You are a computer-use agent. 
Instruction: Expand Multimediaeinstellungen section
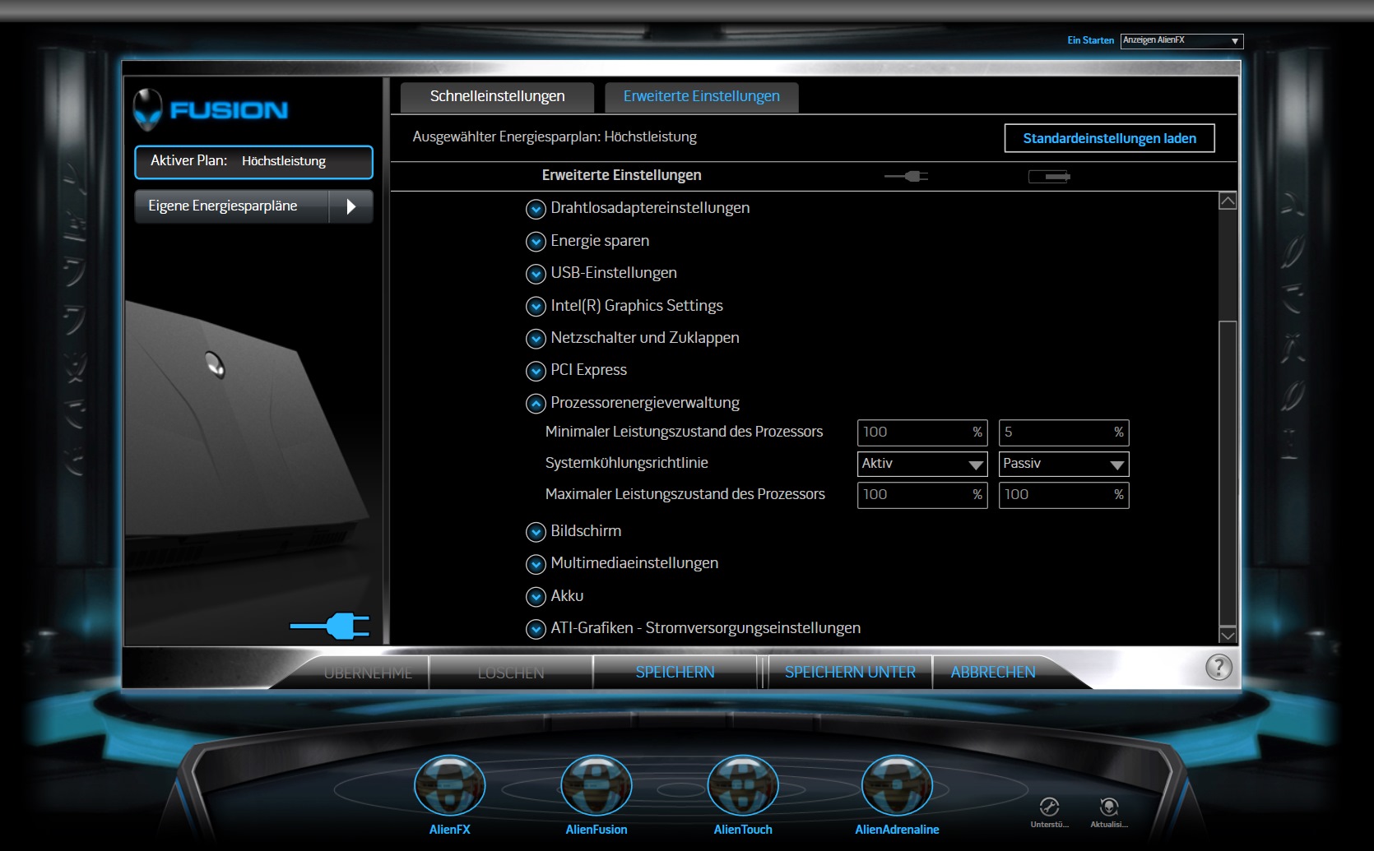pyautogui.click(x=536, y=564)
